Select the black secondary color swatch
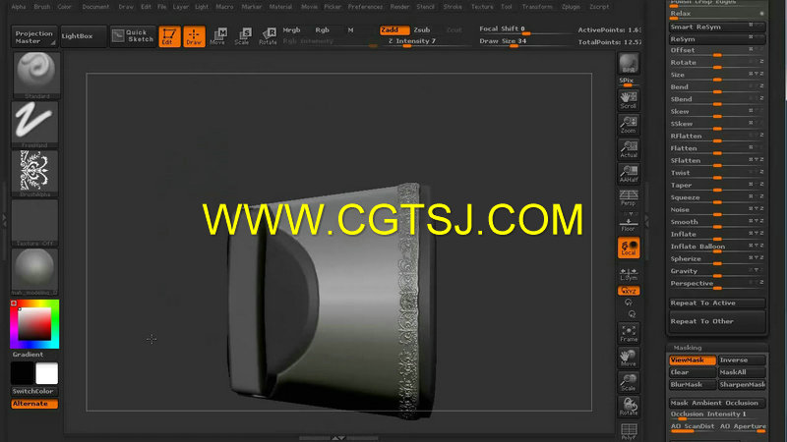 tap(22, 373)
